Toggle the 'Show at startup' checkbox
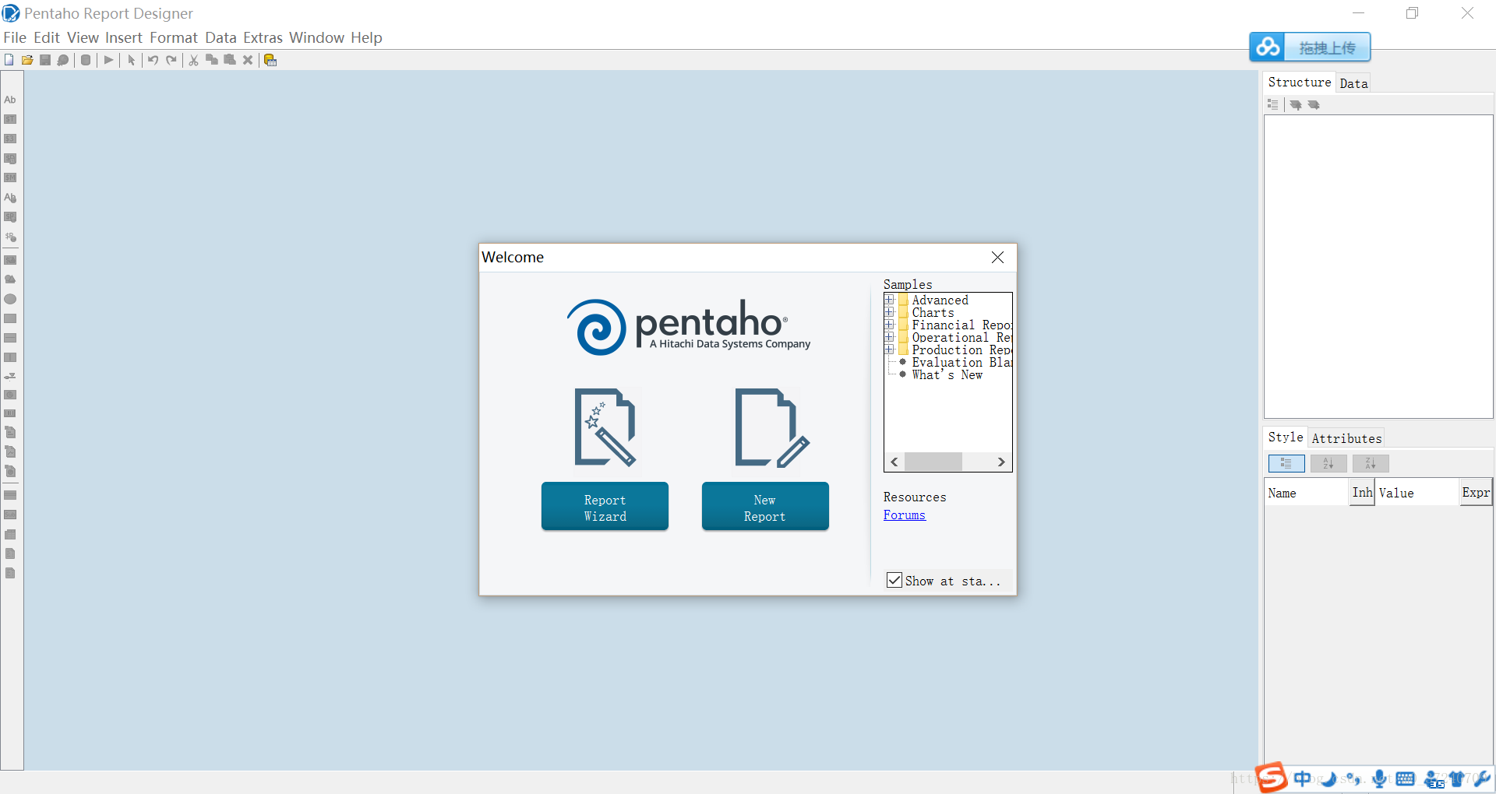The width and height of the screenshot is (1496, 794). tap(894, 580)
